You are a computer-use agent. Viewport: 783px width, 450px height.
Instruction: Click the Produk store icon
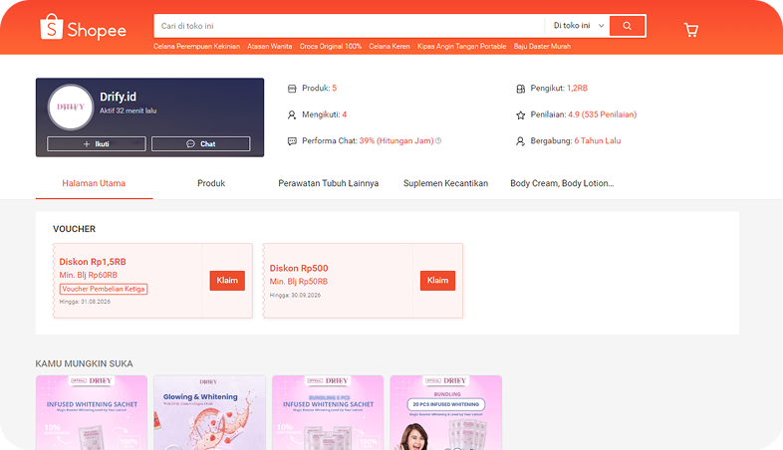[292, 89]
